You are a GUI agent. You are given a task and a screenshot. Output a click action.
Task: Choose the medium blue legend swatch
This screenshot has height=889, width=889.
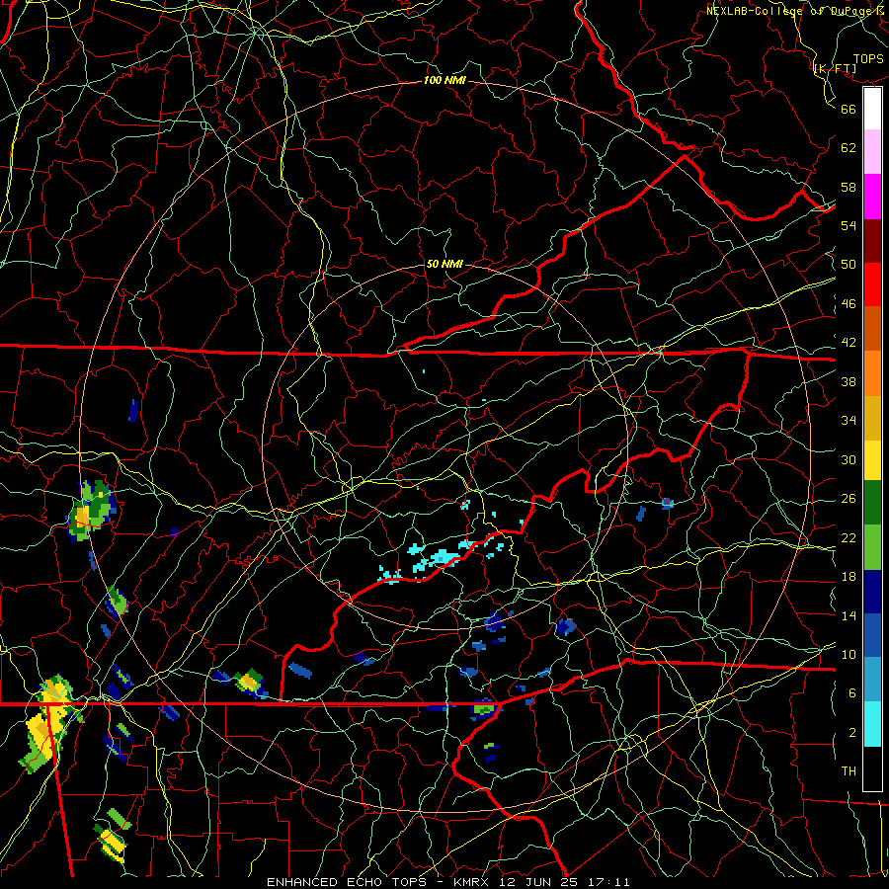click(x=872, y=636)
